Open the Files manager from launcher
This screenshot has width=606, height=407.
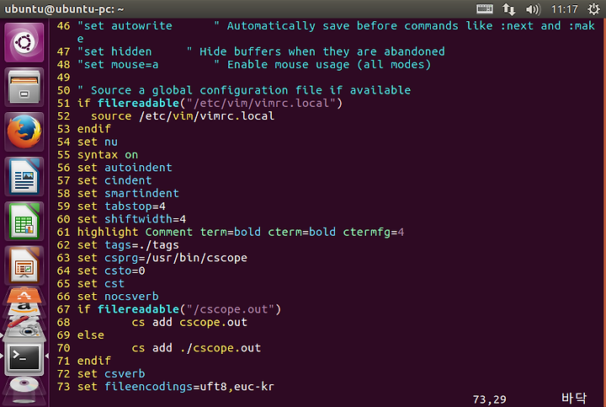coord(24,87)
